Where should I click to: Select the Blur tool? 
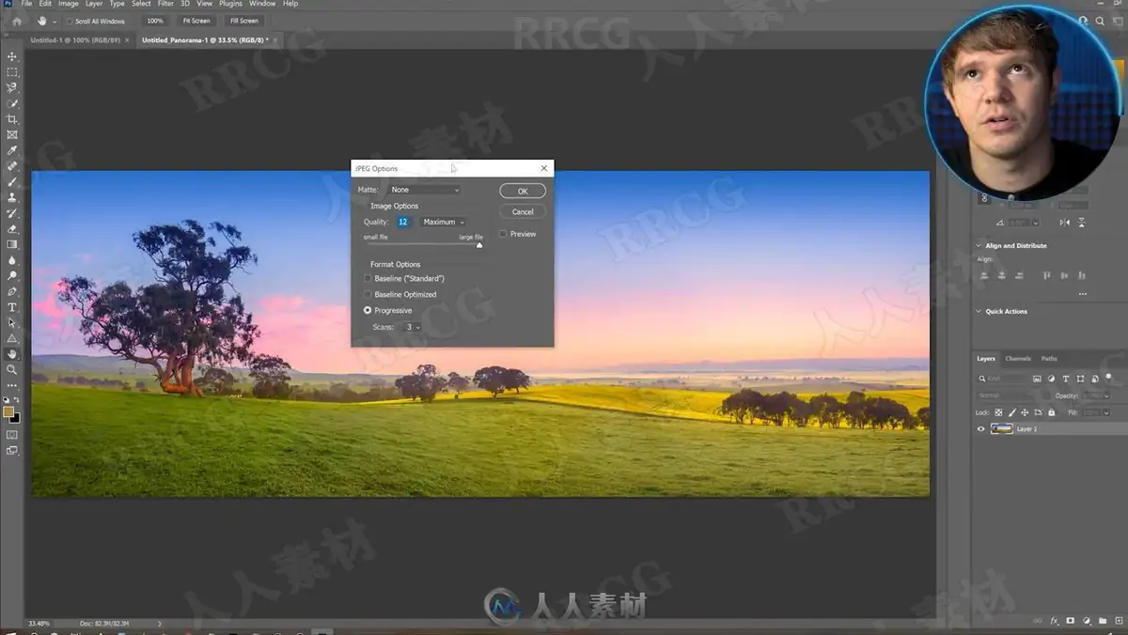12,260
